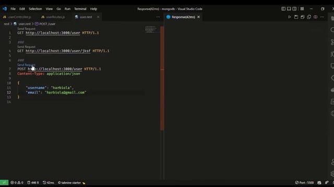The width and height of the screenshot is (334, 187).
Task: Click tabnine starter status item
Action: [71, 182]
